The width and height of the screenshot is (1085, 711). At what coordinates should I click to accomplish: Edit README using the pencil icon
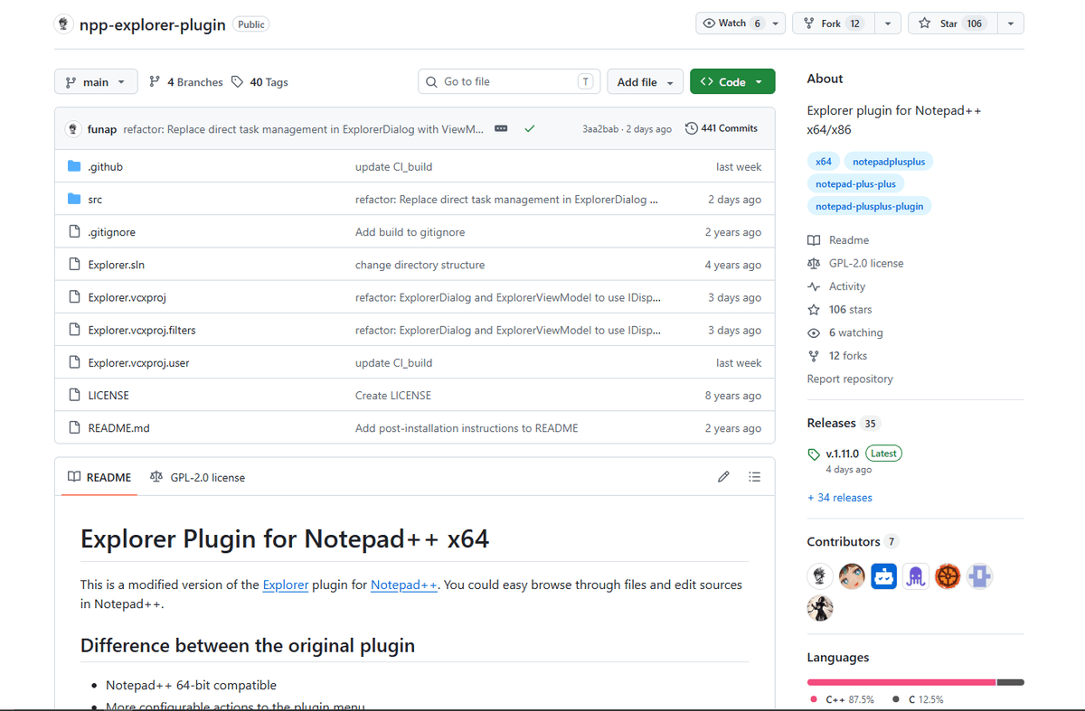[723, 477]
